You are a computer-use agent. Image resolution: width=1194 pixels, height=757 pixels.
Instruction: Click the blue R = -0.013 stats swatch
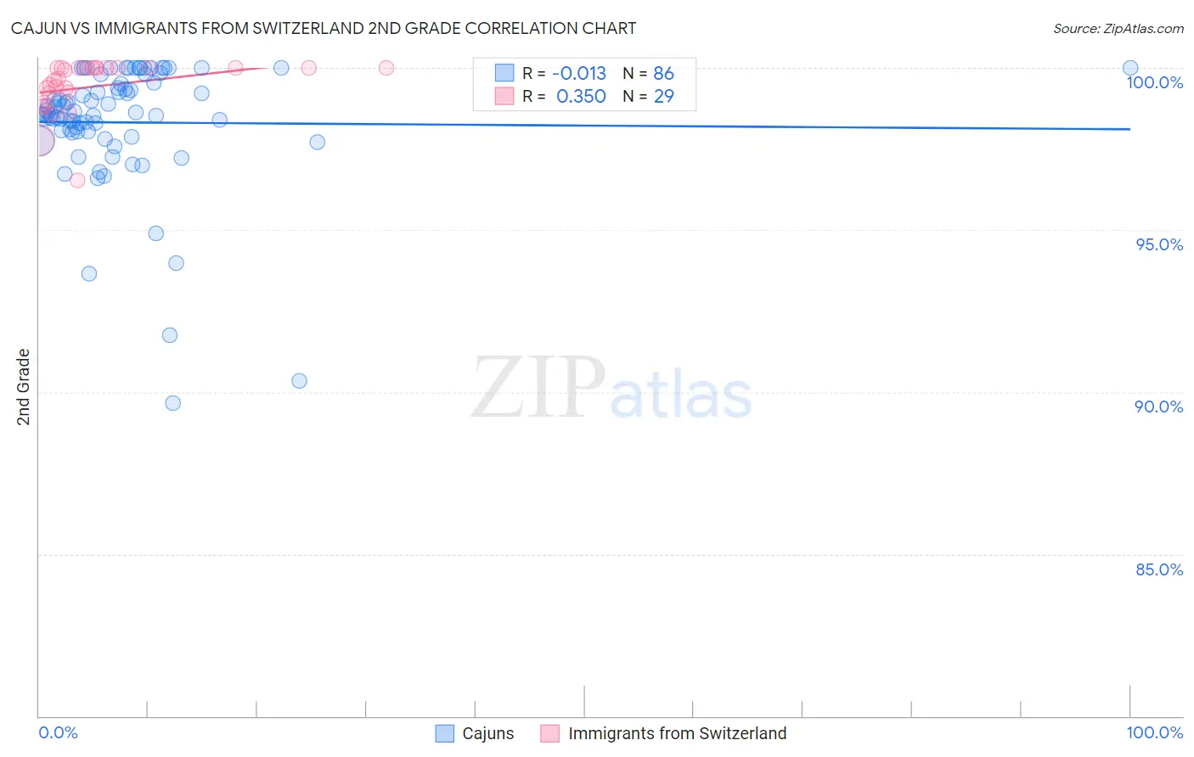[504, 73]
